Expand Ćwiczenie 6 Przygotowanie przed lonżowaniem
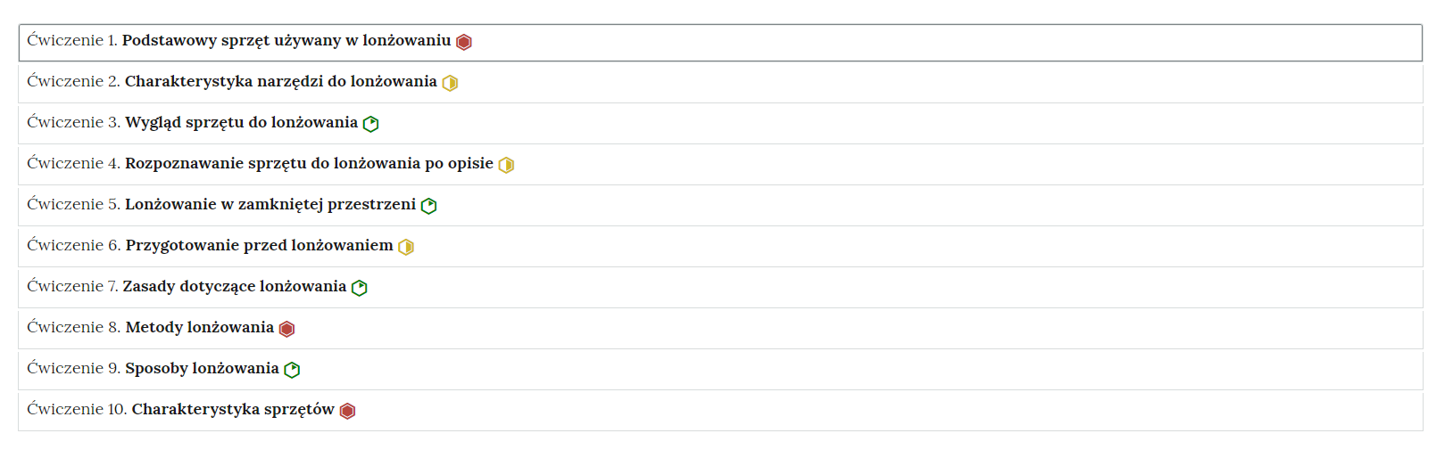 [x=259, y=246]
